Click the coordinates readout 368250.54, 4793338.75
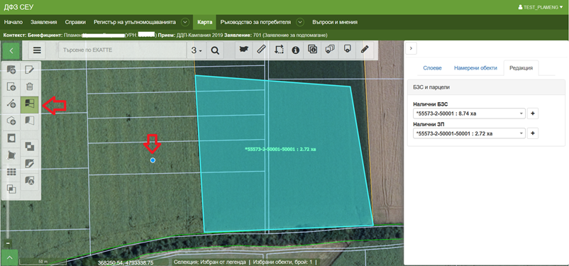The width and height of the screenshot is (569, 266). coord(126,262)
